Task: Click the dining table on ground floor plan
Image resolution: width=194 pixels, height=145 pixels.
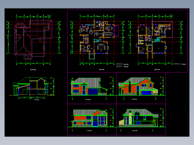Action: tap(91, 32)
